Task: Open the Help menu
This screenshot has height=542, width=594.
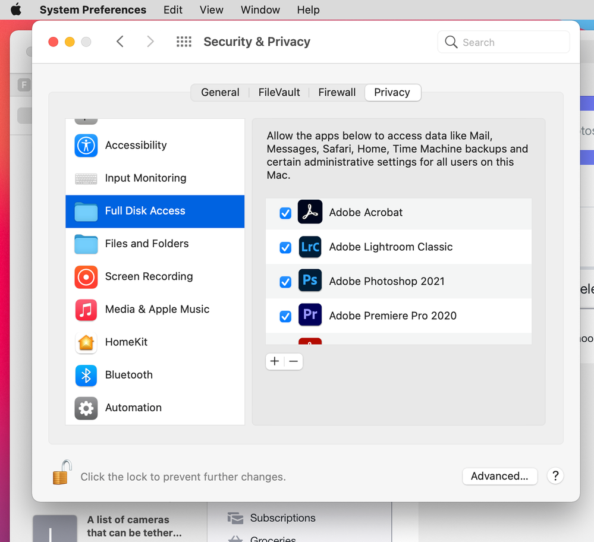Action: coord(308,10)
